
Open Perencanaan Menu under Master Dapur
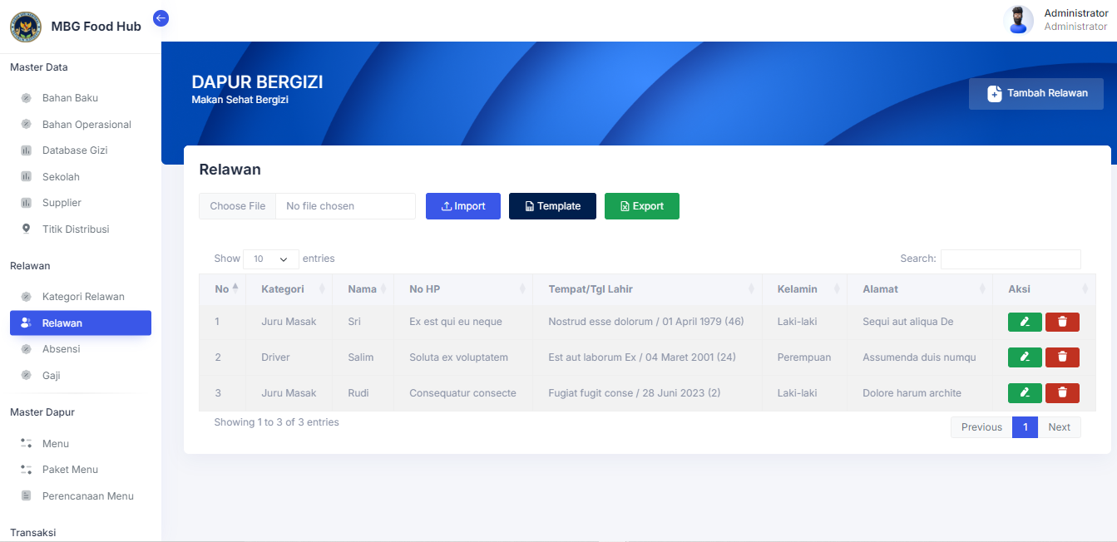87,495
